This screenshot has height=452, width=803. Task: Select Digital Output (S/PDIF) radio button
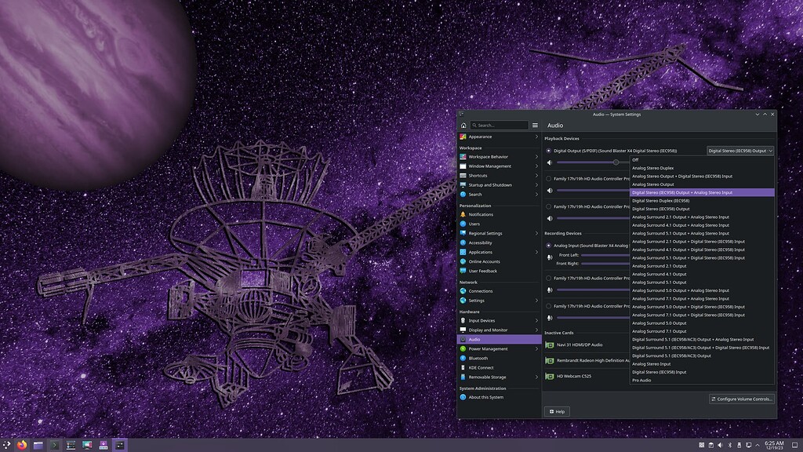tap(548, 151)
